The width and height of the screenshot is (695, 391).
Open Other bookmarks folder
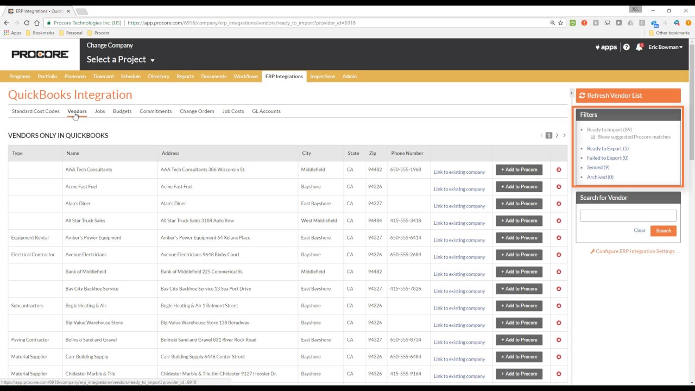tap(669, 33)
